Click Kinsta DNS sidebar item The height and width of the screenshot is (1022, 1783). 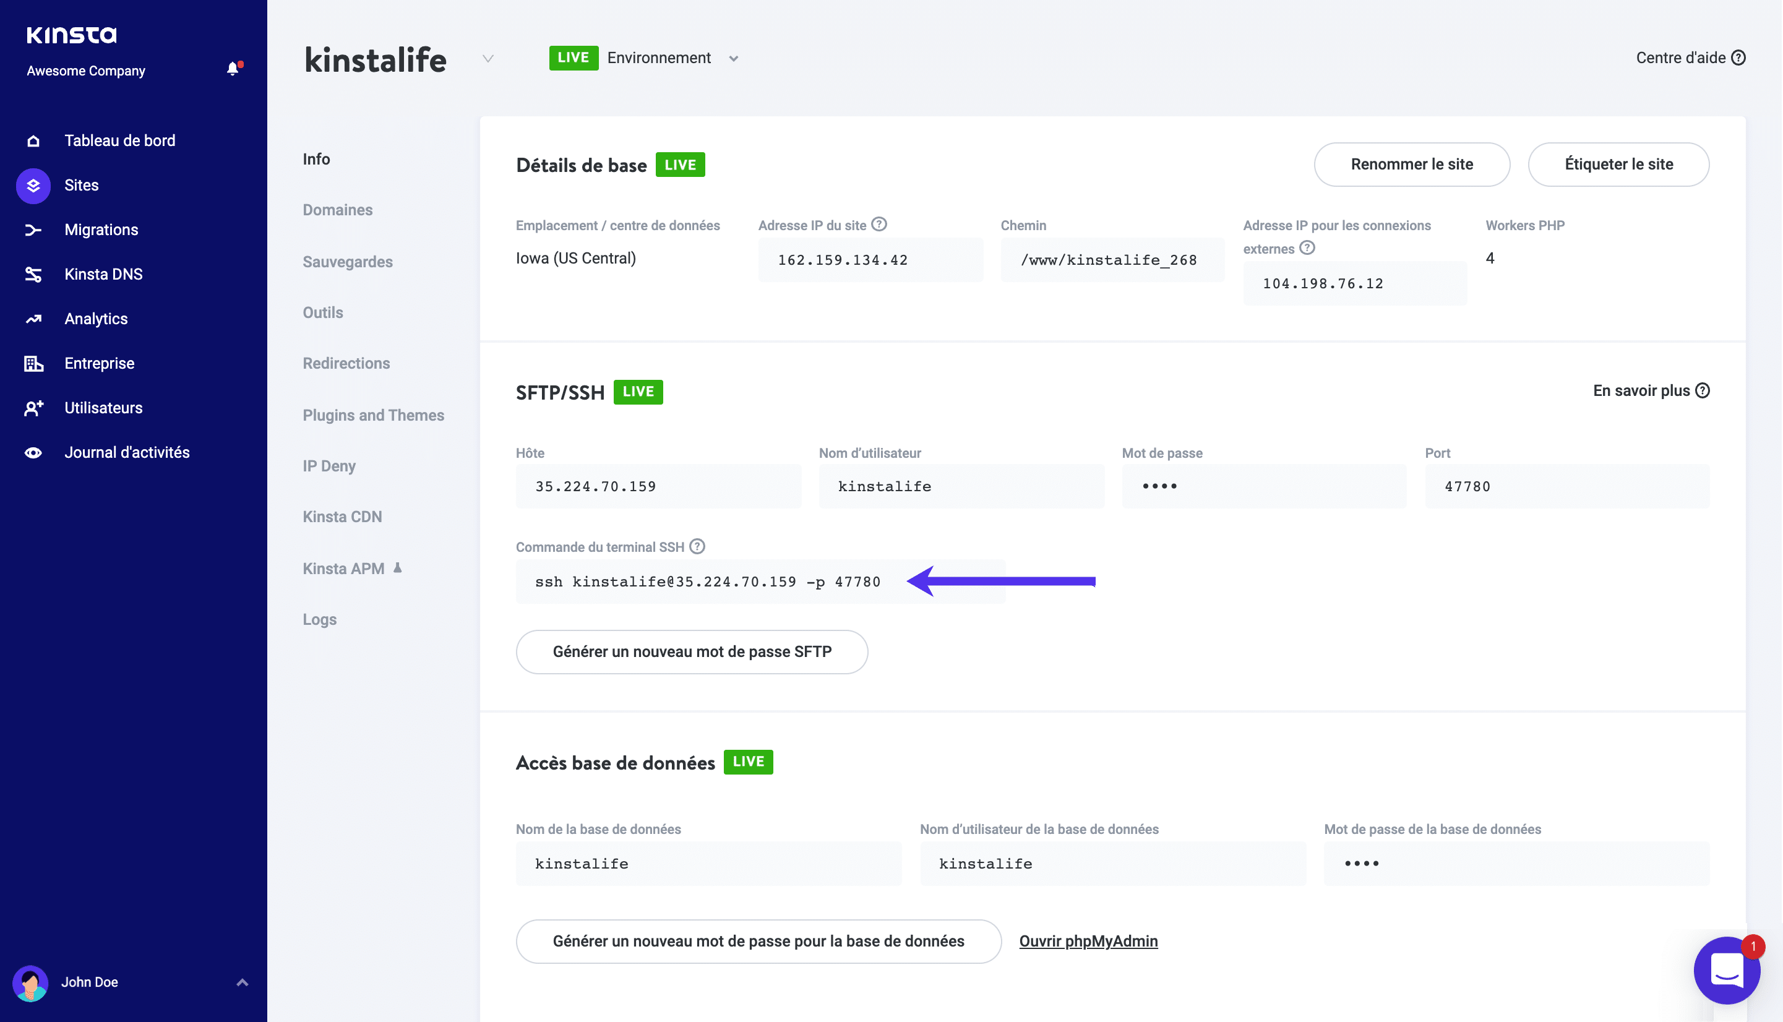[x=103, y=273]
